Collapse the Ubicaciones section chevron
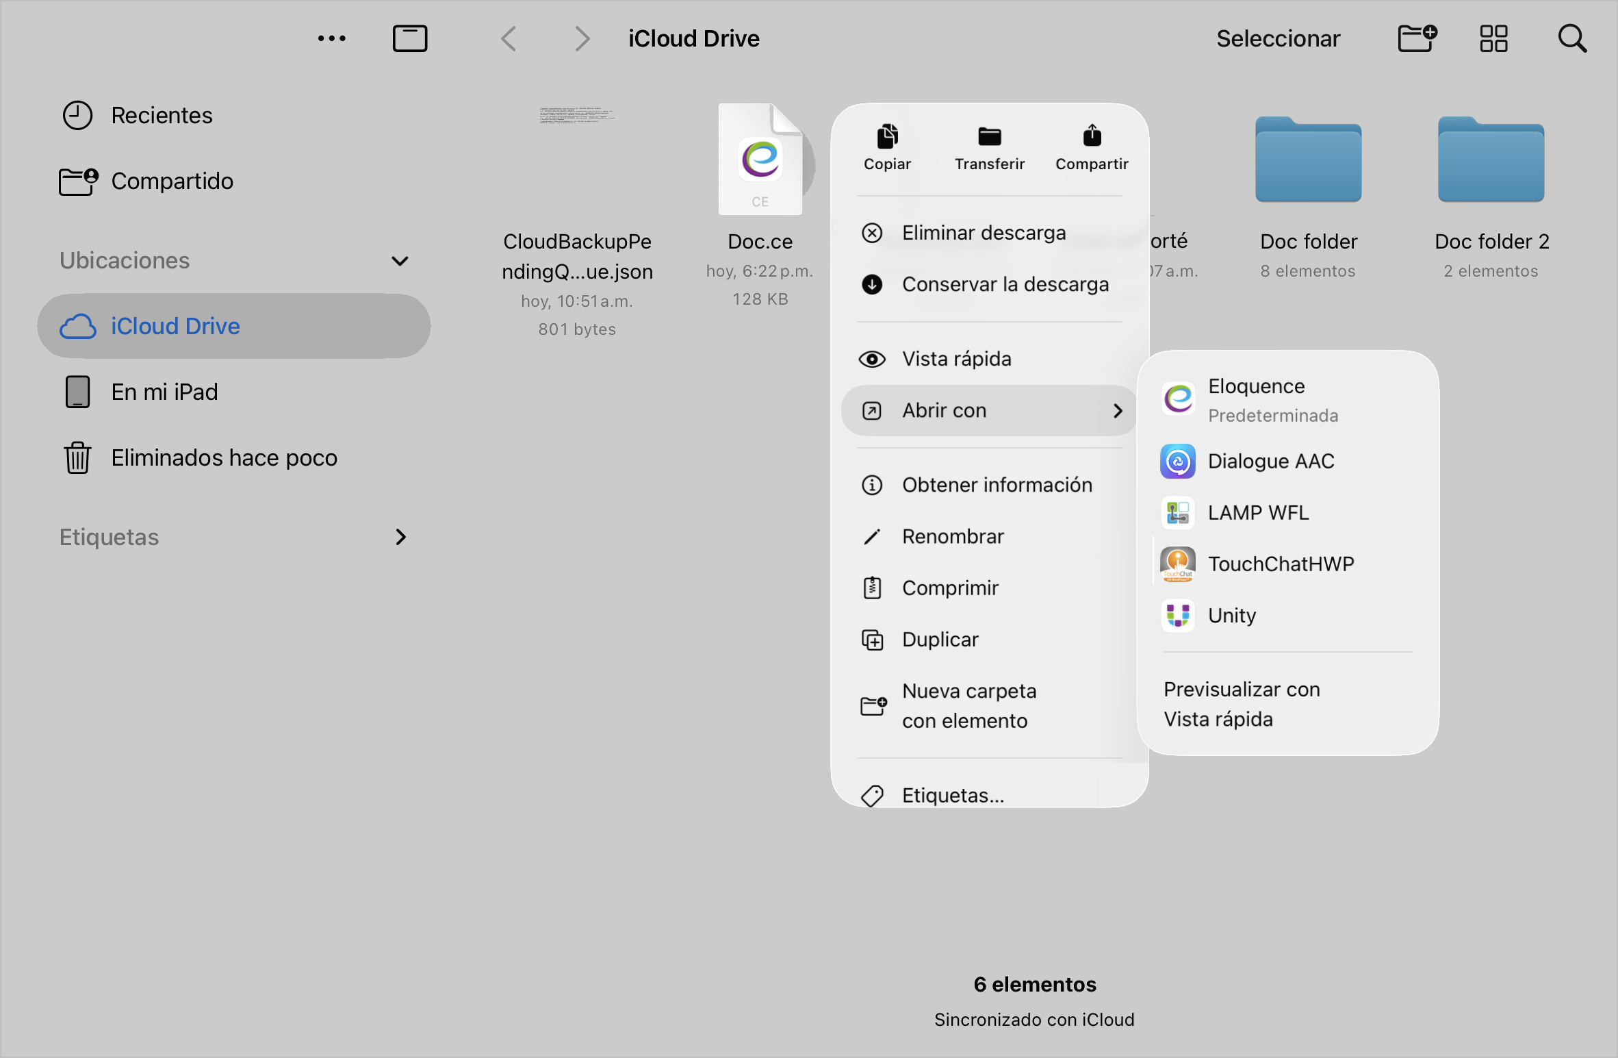Screen dimensions: 1618x1058 pos(400,261)
